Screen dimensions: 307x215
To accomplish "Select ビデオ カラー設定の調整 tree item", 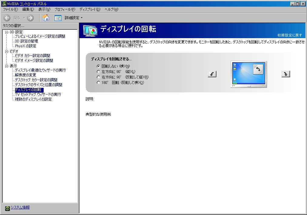I will pos(32,55).
